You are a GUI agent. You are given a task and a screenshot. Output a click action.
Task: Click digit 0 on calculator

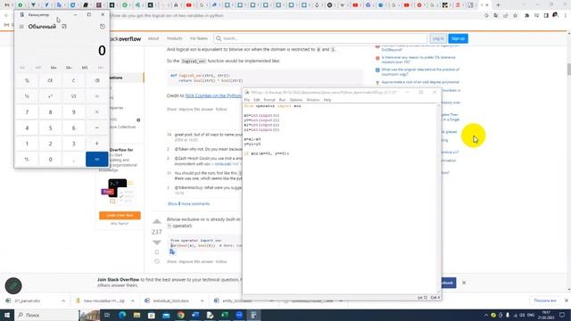[50, 160]
